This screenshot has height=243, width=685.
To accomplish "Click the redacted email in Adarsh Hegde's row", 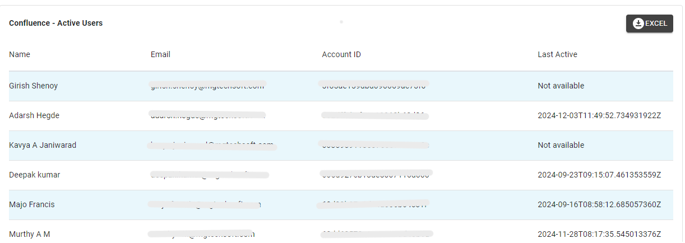I will tap(207, 115).
